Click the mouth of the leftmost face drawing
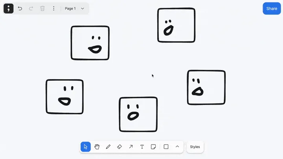The image size is (283, 159). coord(64,101)
